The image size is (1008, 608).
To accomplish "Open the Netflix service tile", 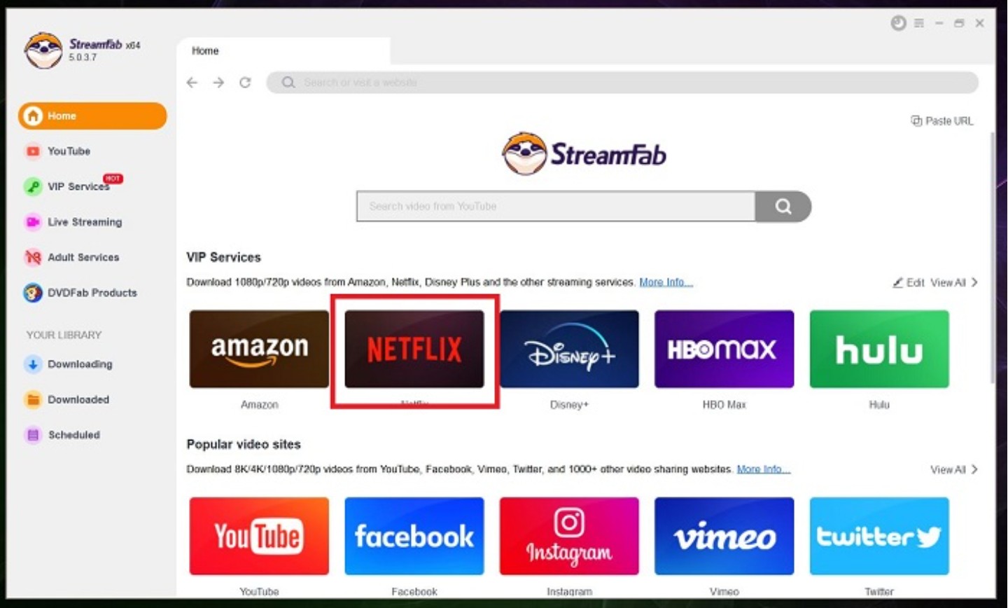I will (x=414, y=350).
